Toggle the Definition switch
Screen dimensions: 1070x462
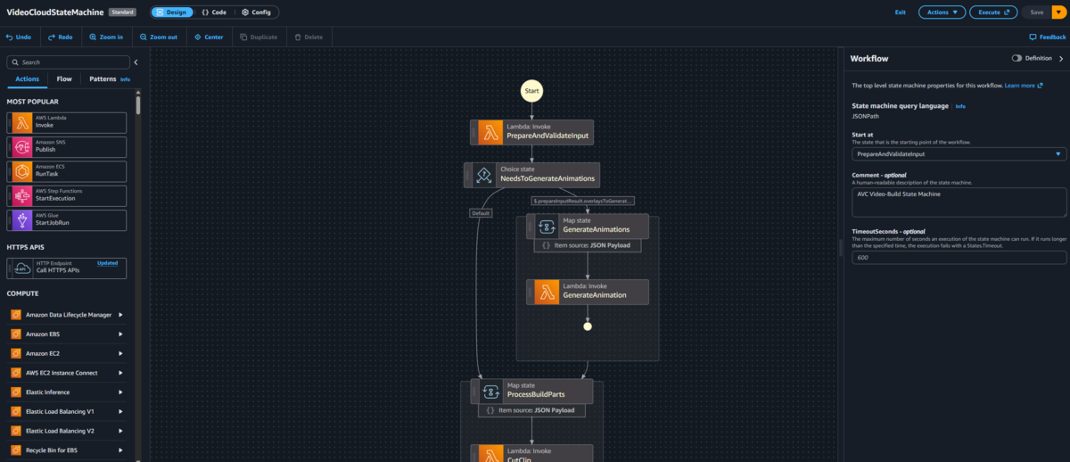click(x=1017, y=58)
